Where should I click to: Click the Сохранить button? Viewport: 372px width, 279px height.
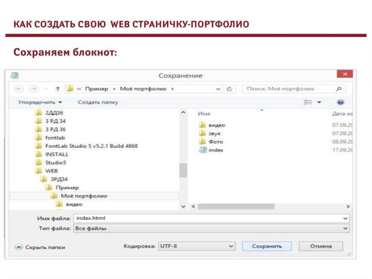(x=267, y=246)
